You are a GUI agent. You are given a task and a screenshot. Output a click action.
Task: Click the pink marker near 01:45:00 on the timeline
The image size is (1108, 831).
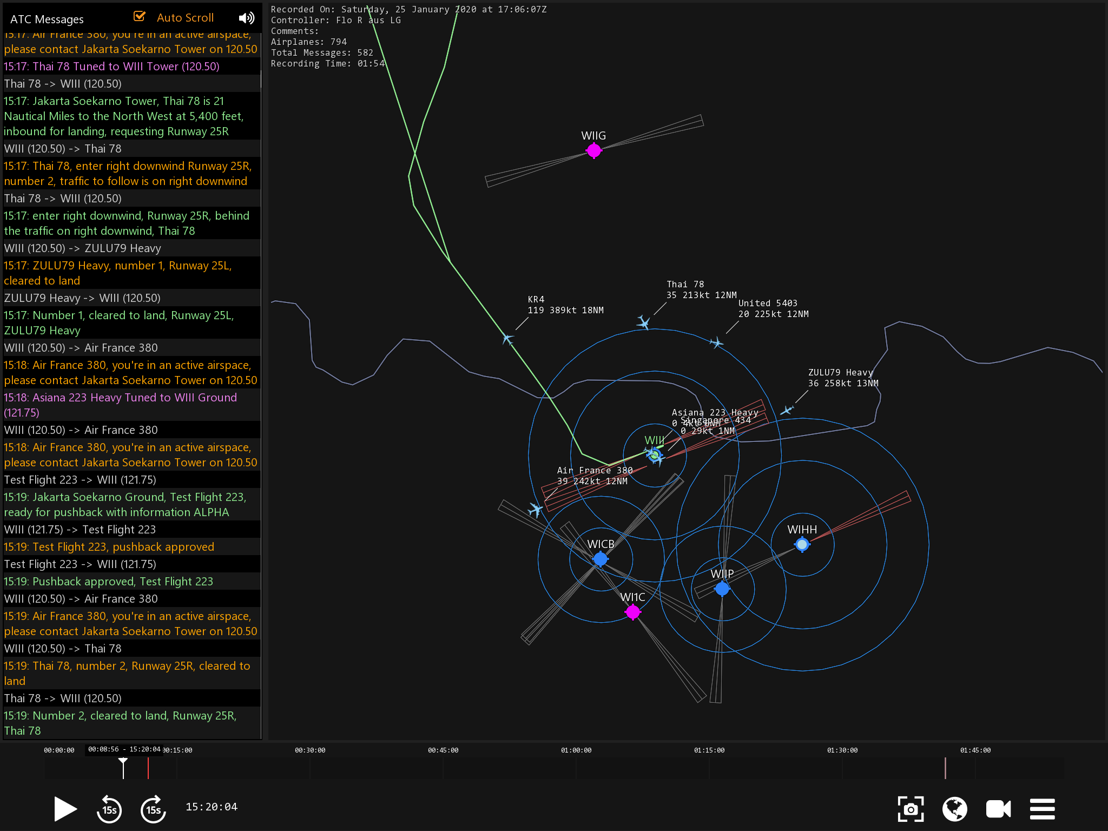945,768
